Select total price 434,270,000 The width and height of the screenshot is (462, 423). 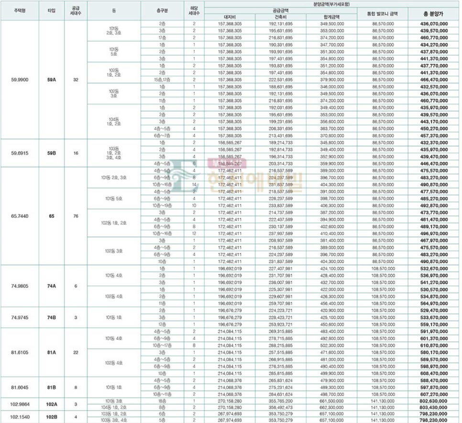[x=434, y=45]
